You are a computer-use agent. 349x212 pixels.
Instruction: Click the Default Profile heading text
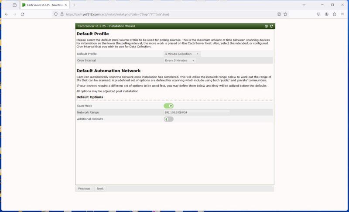click(x=92, y=34)
